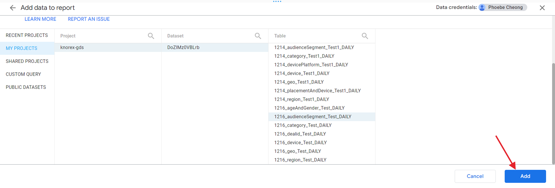This screenshot has width=555, height=188.
Task: Click the Table search magnifier icon
Action: pos(364,36)
